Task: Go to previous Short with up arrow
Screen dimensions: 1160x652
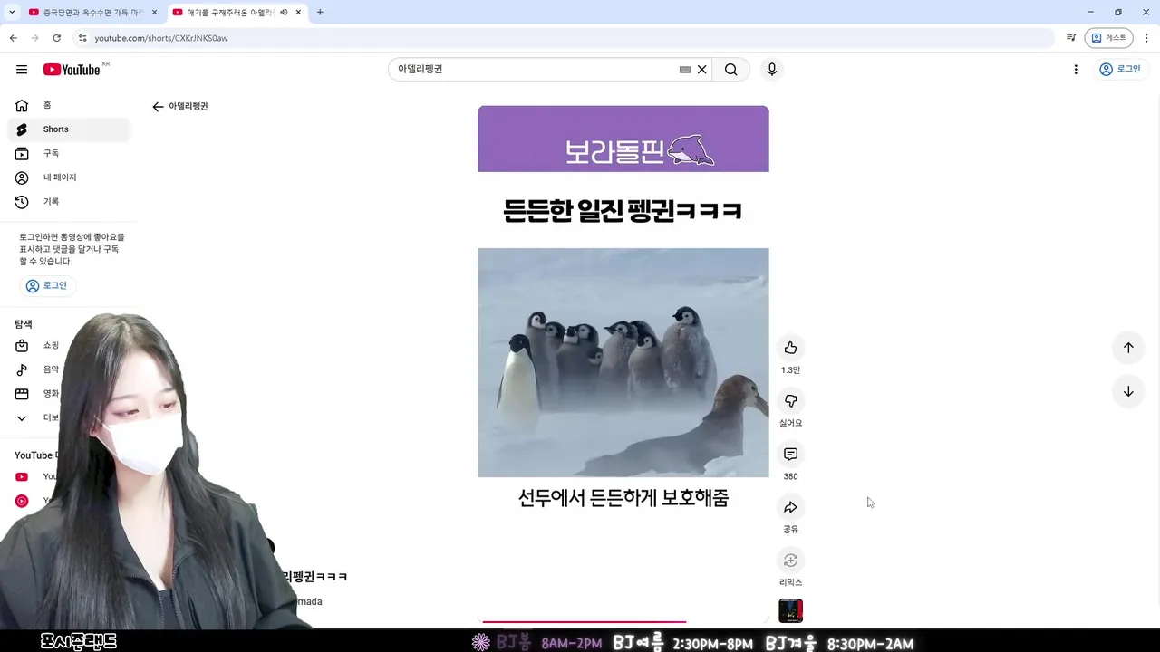Action: coord(1128,348)
